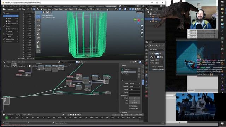
Task: Select the Radius input socket row
Action: point(129,74)
